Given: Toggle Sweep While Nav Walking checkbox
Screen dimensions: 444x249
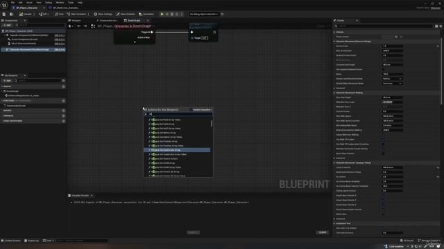Looking at the screenshot, I should pos(384,135).
